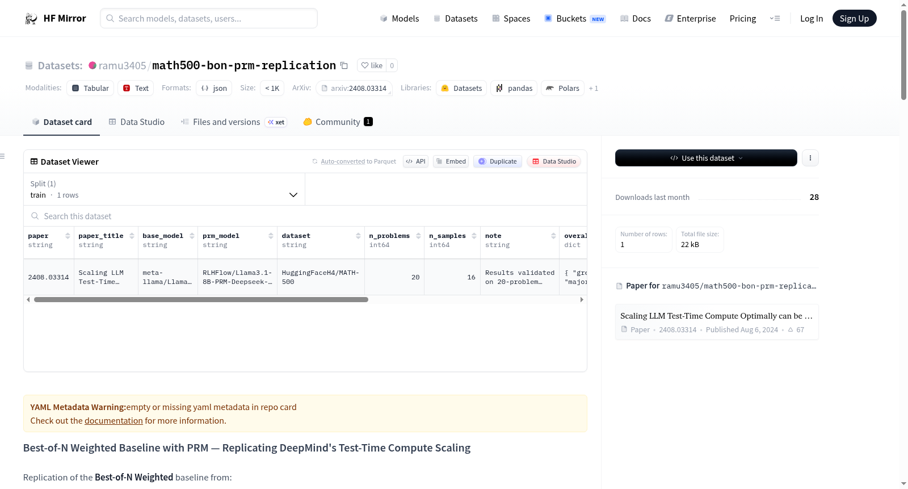The image size is (908, 489).
Task: Open the API button in Dataset Viewer
Action: coord(415,161)
